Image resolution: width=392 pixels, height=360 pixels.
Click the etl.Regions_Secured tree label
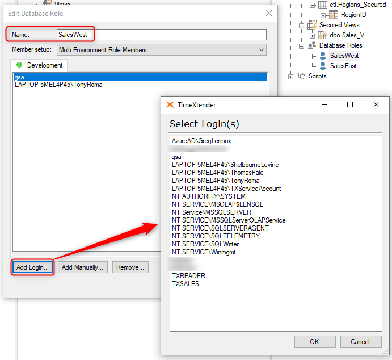(358, 5)
